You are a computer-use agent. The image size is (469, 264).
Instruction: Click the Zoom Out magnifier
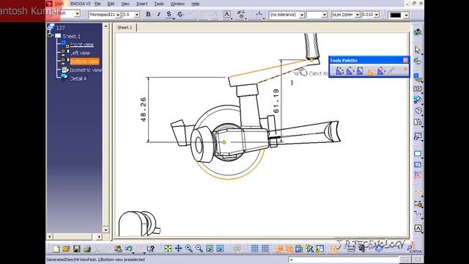tap(199, 249)
